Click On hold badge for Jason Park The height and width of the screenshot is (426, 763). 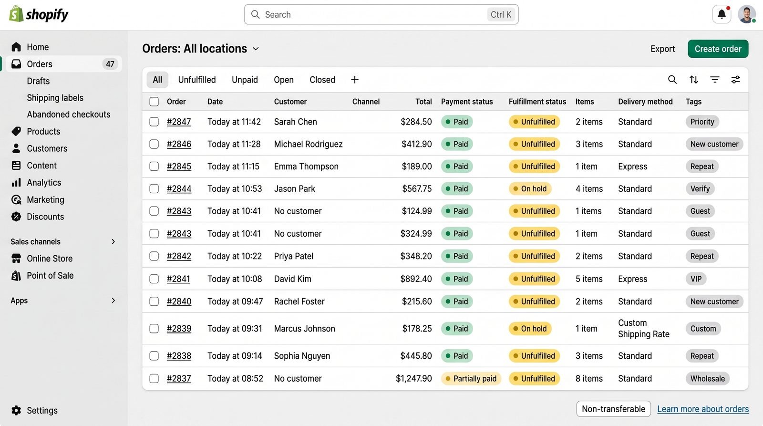click(x=530, y=189)
